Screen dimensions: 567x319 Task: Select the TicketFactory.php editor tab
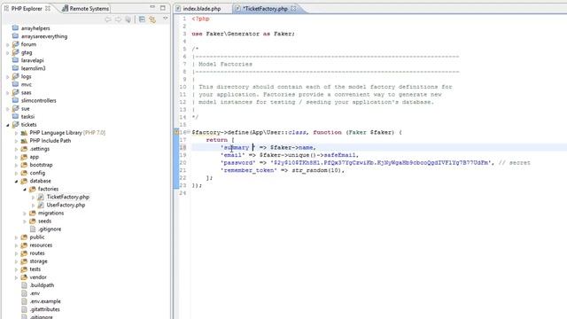[x=265, y=8]
